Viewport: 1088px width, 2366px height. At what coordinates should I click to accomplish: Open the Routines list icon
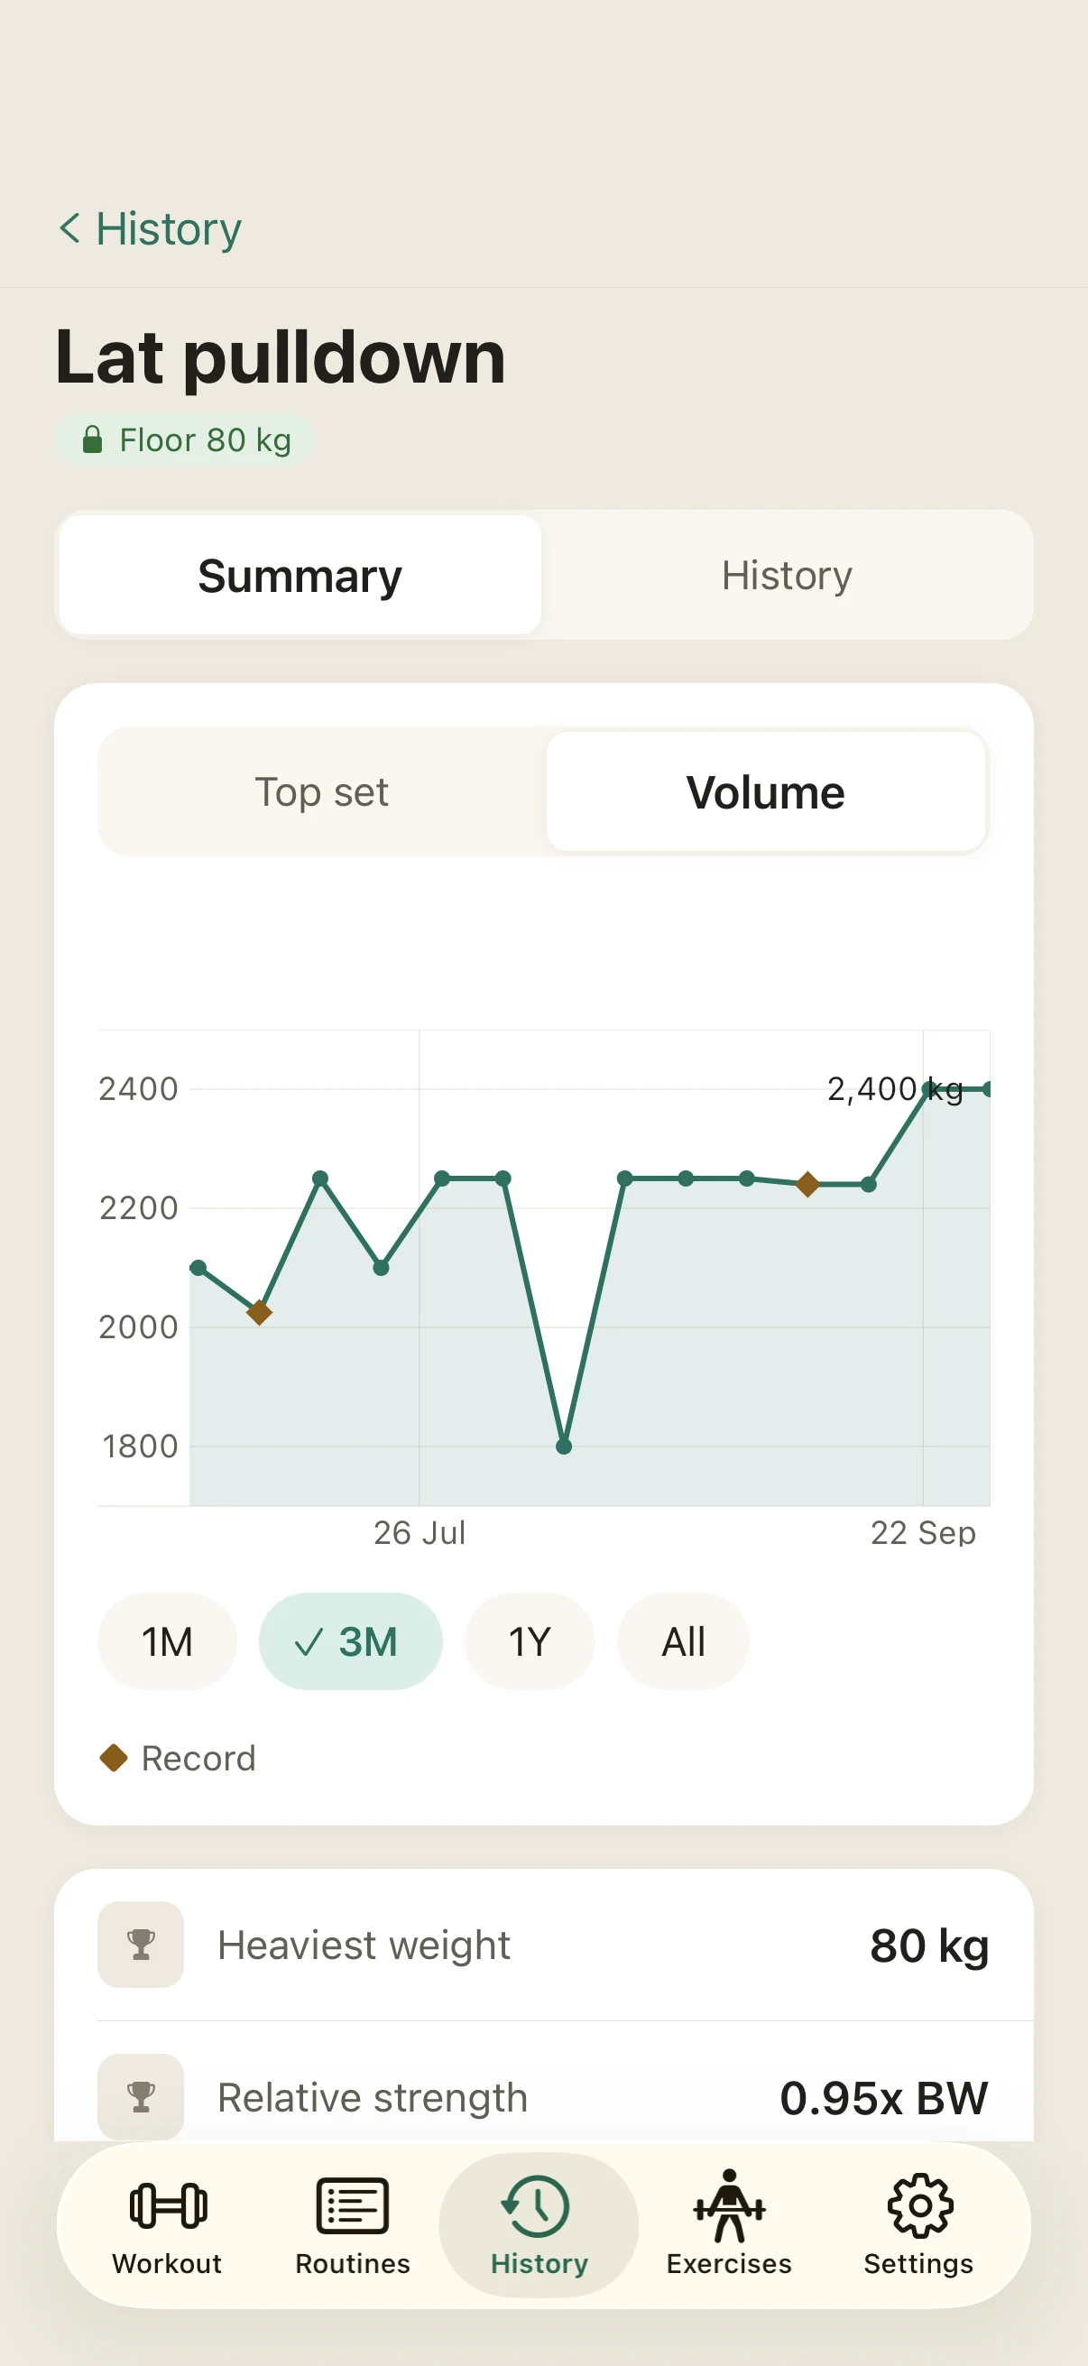pyautogui.click(x=353, y=2205)
